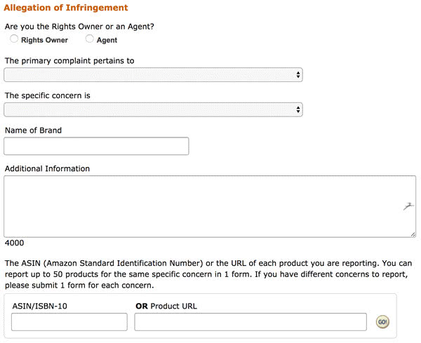The image size is (421, 343).
Task: Open the primary complaint dropdown
Action: pyautogui.click(x=153, y=74)
